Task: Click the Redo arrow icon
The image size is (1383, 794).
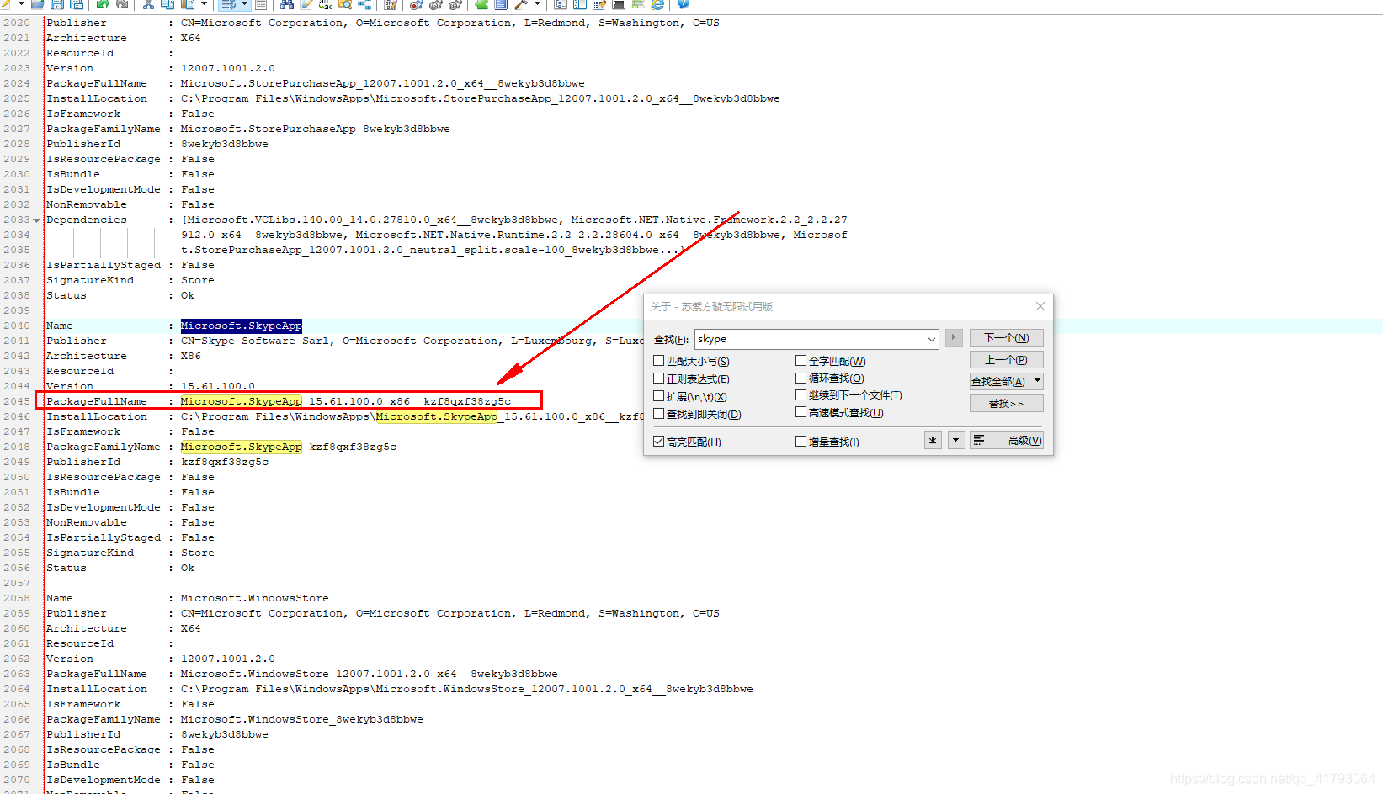Action: pos(121,4)
